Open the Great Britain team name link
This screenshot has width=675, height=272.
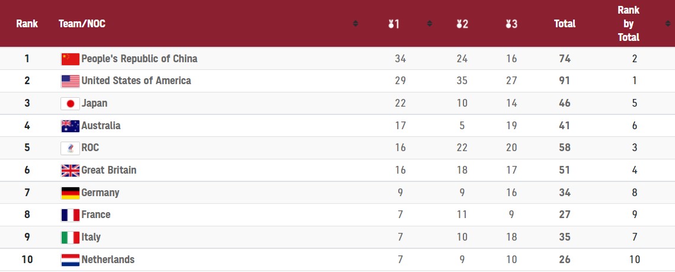coord(108,170)
